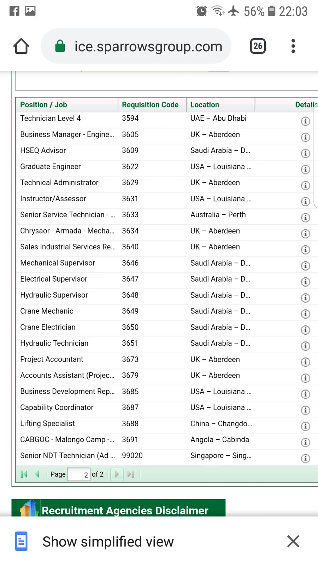Go to first page of job list
This screenshot has width=318, height=566.
pyautogui.click(x=24, y=474)
